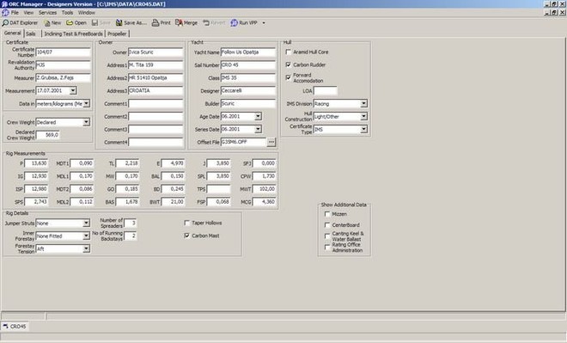
Task: Click the P rig measurement field
Action: point(36,163)
